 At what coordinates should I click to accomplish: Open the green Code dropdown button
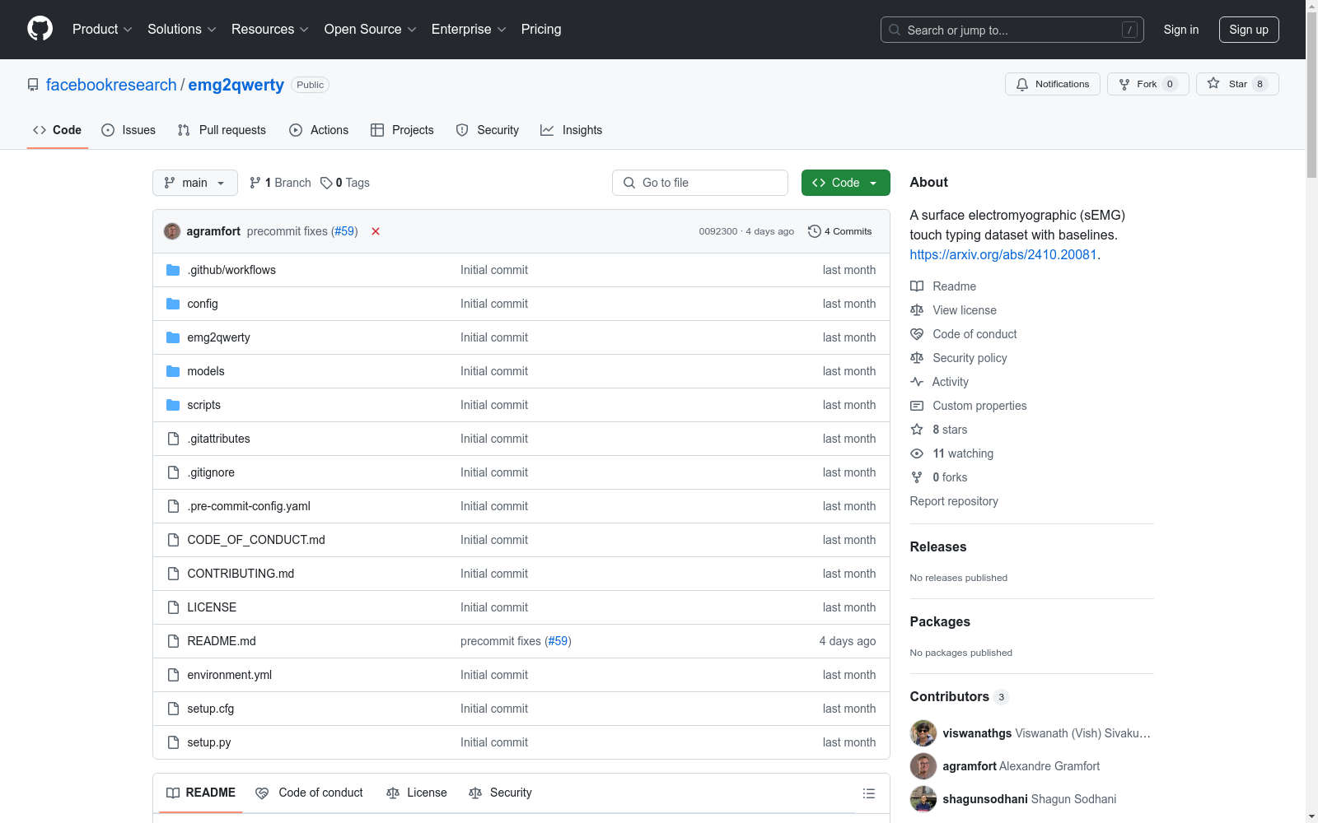(x=845, y=183)
